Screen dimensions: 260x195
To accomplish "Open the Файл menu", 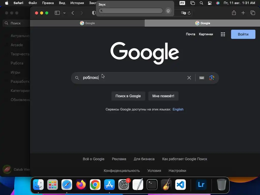I will click(33, 3).
